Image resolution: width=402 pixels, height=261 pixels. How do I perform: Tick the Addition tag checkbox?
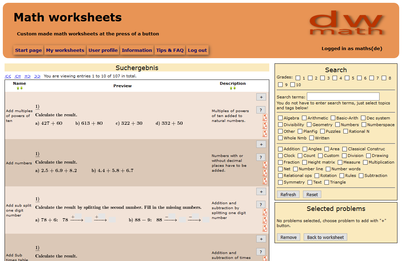coord(281,149)
